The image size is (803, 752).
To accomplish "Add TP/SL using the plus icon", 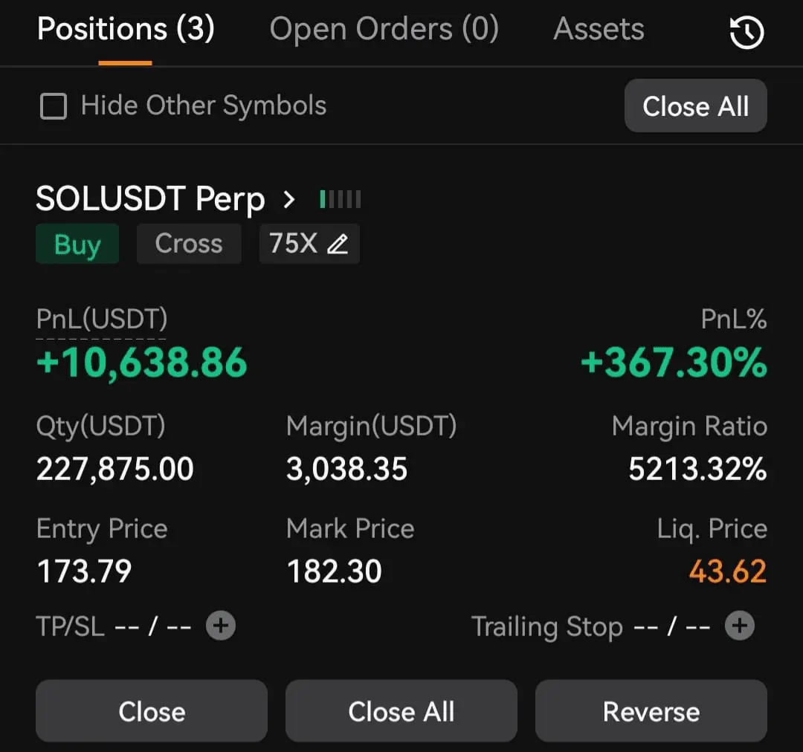I will 221,626.
